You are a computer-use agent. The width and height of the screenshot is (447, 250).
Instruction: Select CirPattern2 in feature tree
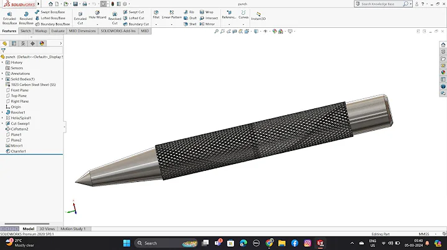[17, 129]
